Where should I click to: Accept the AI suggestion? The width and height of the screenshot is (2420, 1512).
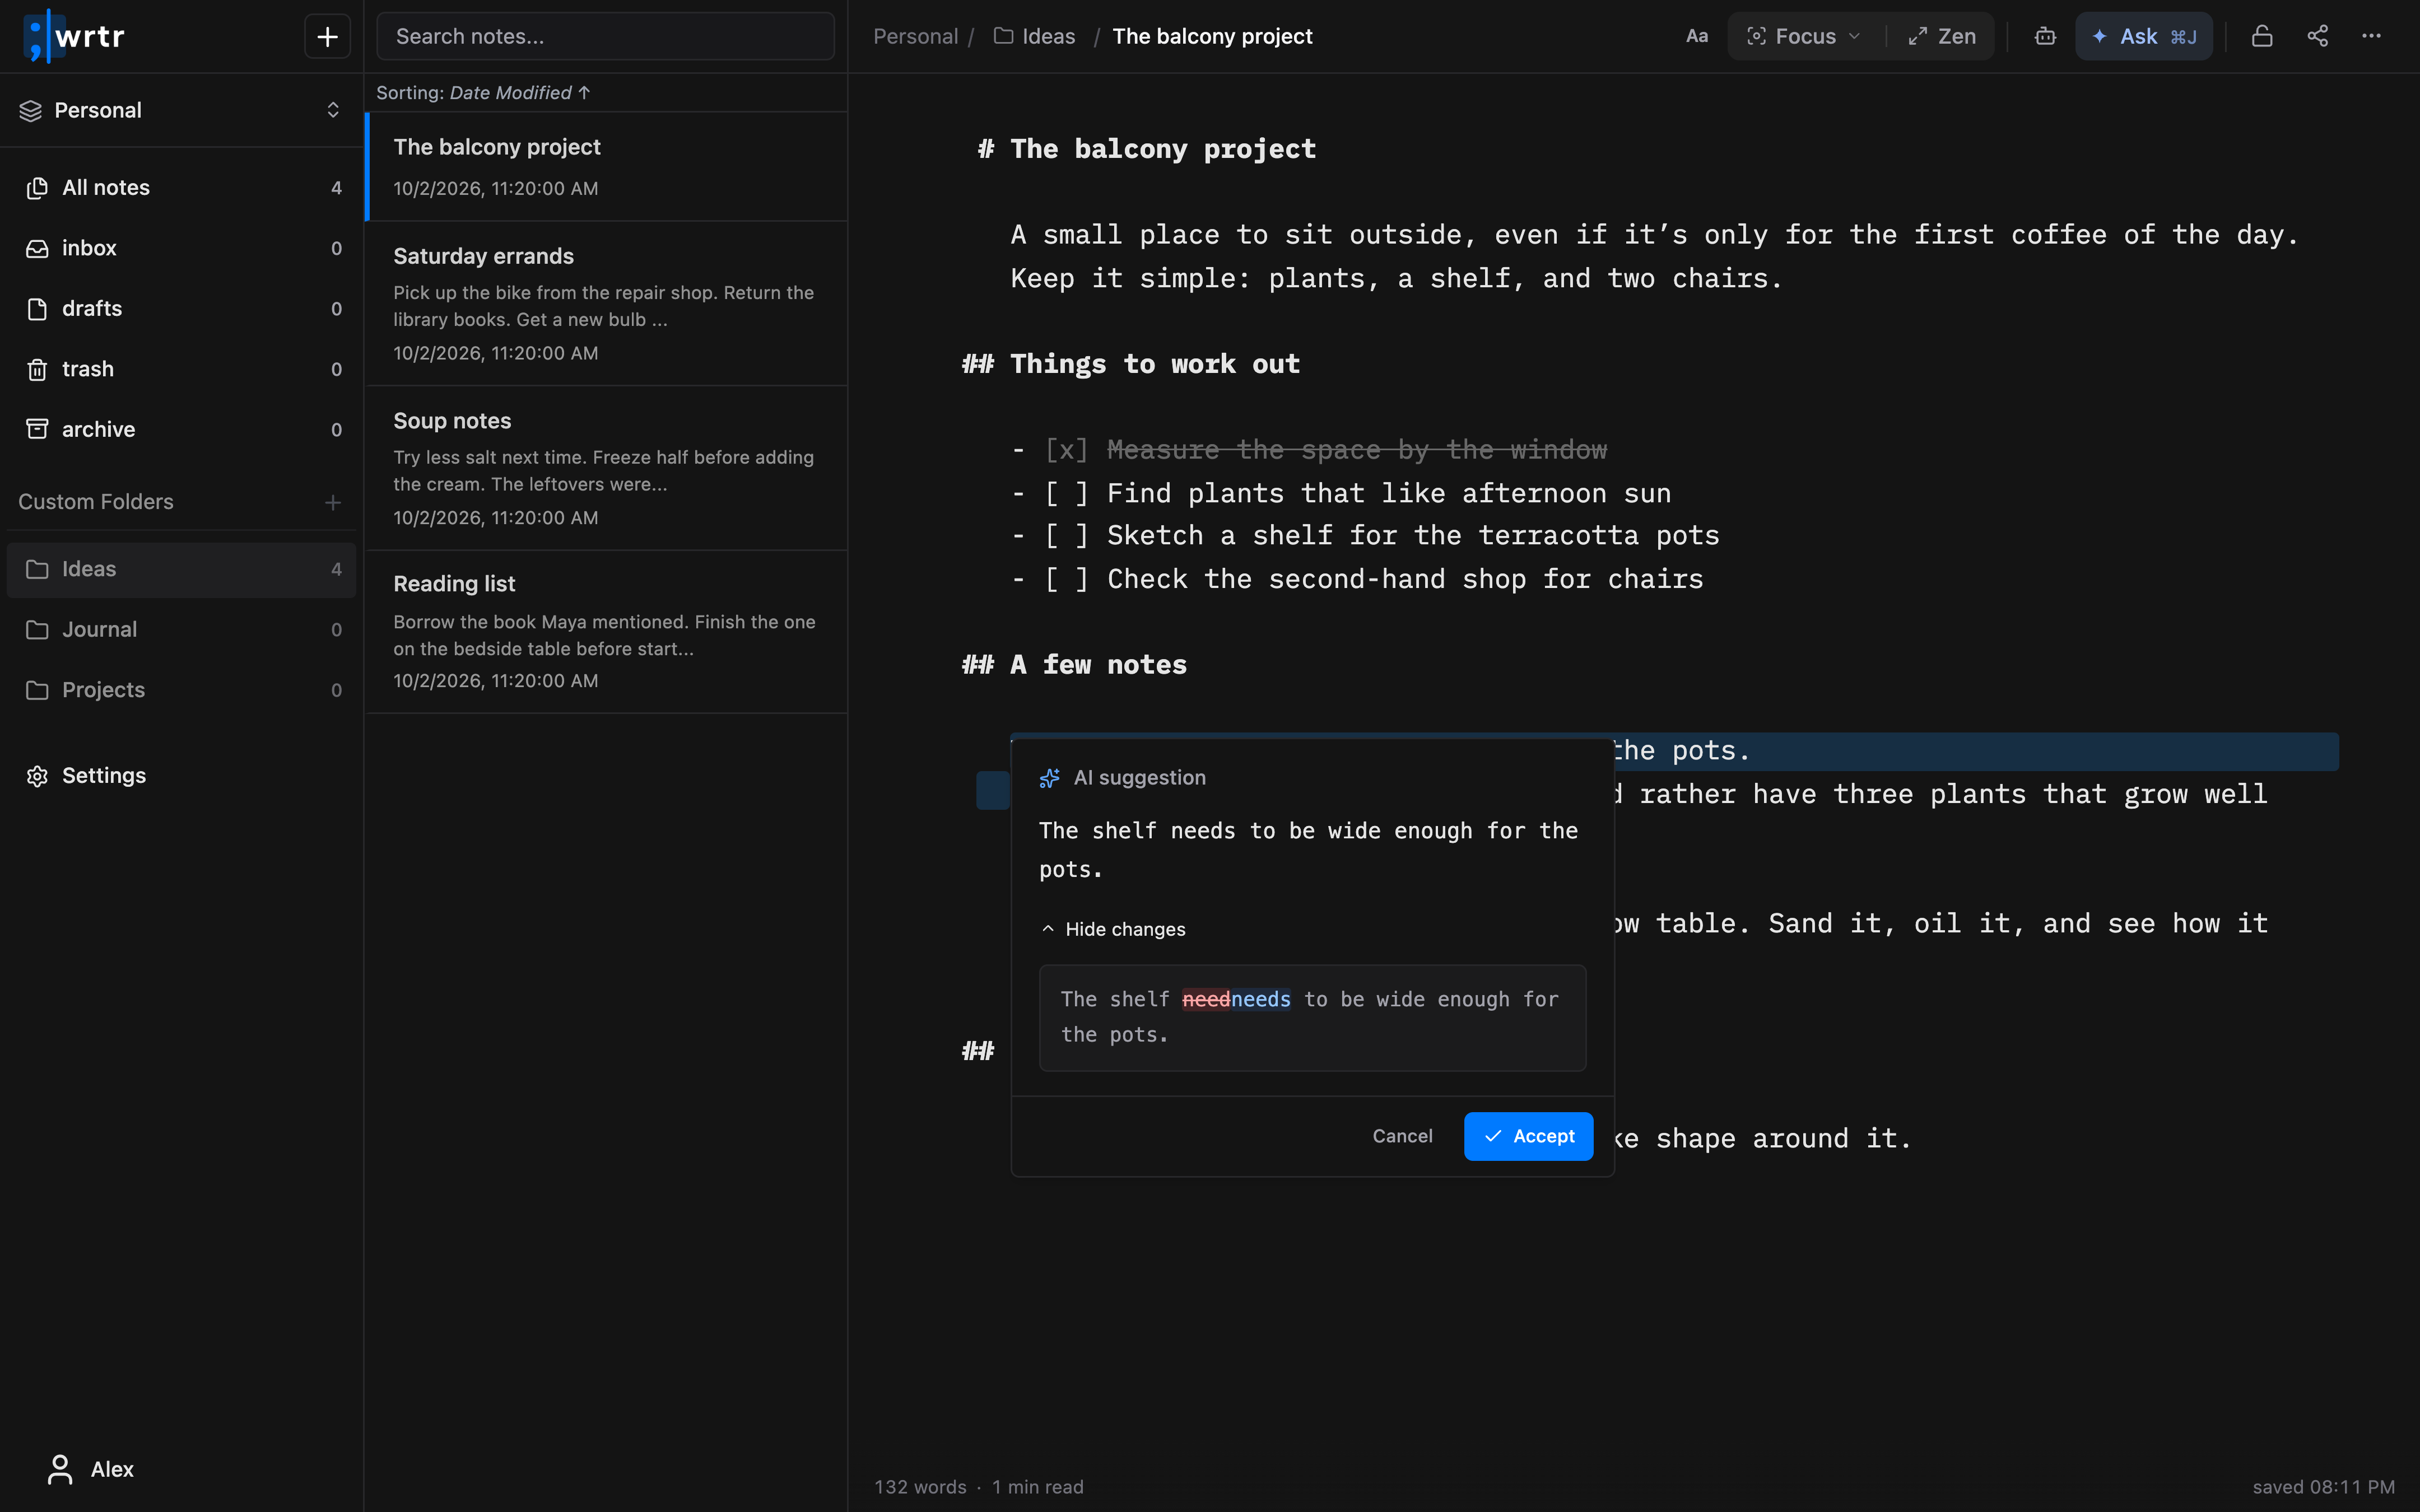coord(1528,1136)
